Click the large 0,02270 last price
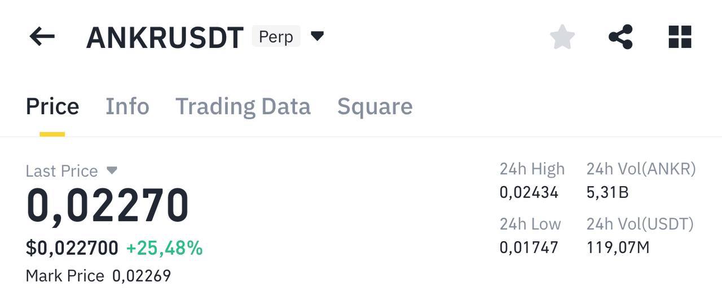The image size is (722, 302). 108,206
